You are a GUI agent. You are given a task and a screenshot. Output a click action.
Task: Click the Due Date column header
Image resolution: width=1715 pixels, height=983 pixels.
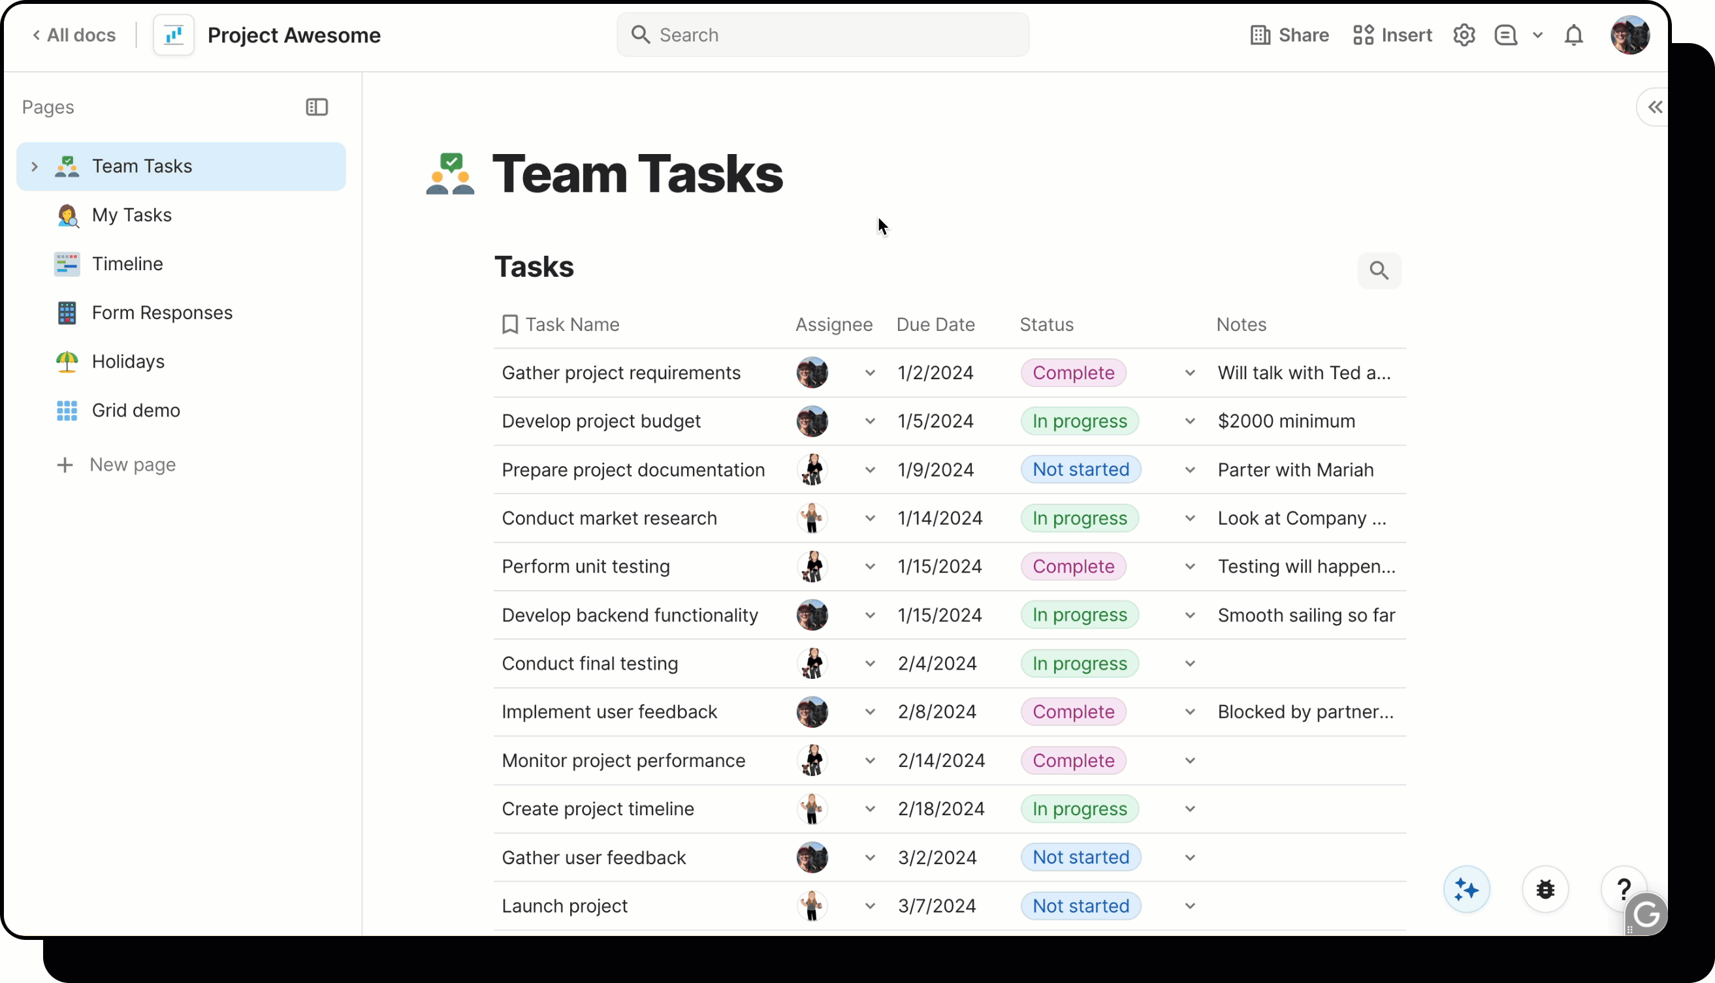[935, 325]
